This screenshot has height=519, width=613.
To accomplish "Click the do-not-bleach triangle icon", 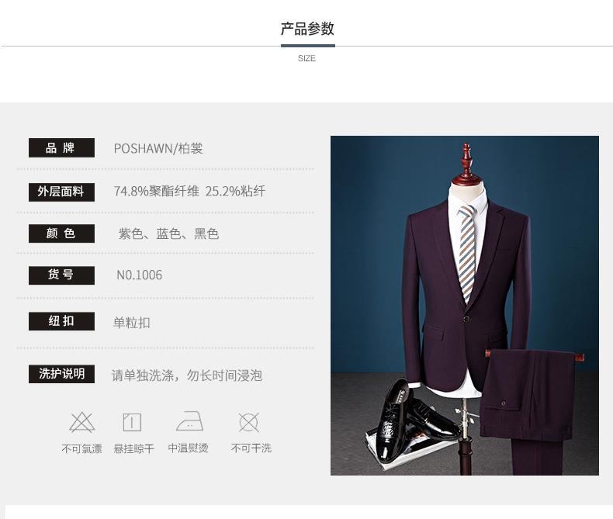I will coord(82,422).
